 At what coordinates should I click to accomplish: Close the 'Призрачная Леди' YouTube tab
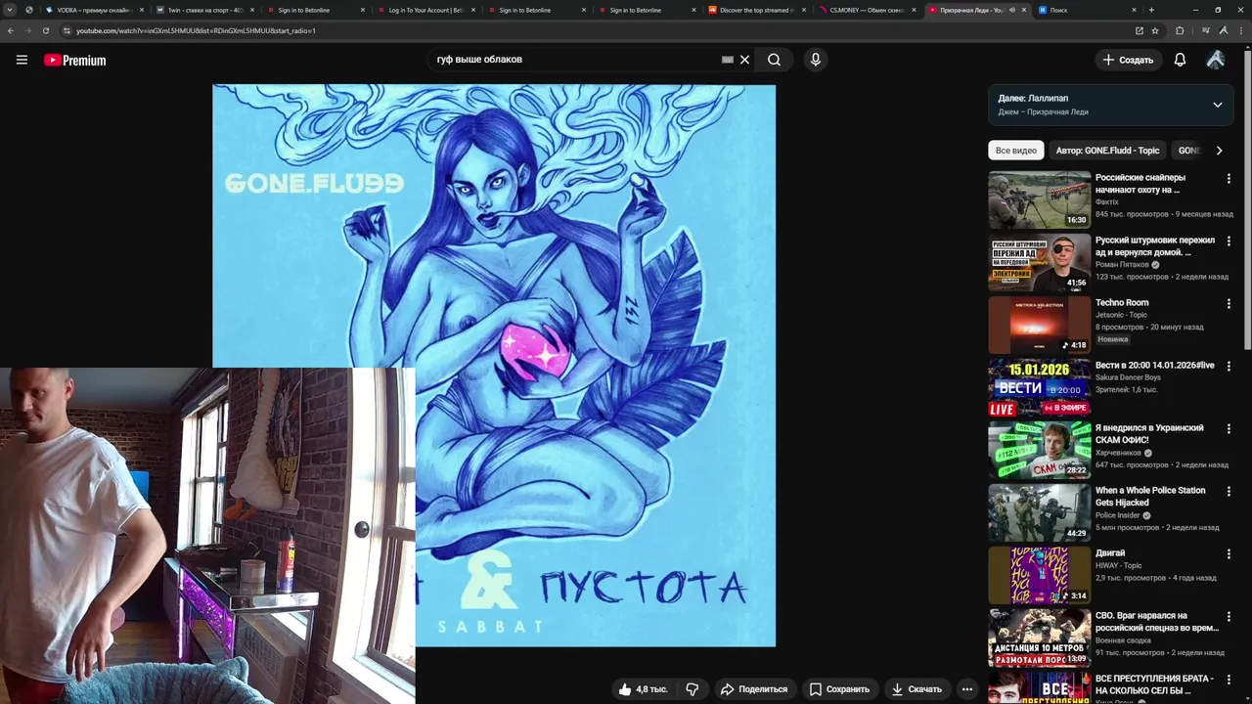pyautogui.click(x=1024, y=10)
